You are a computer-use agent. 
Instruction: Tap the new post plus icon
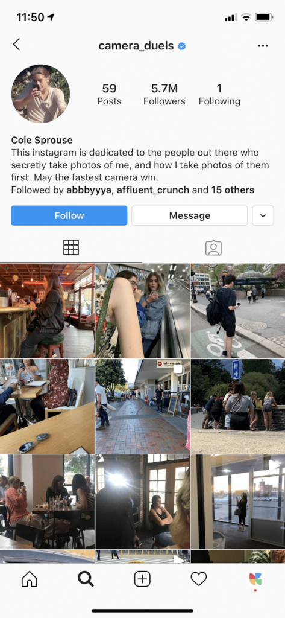pyautogui.click(x=142, y=579)
